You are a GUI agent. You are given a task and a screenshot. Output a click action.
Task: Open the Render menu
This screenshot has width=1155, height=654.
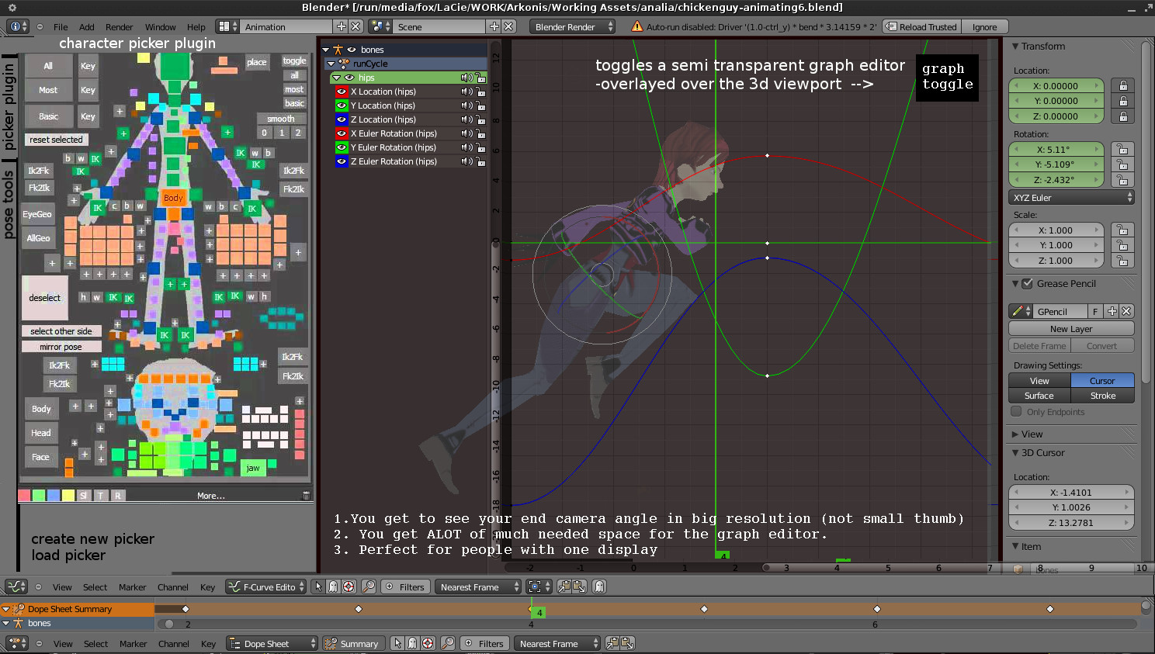coord(120,26)
